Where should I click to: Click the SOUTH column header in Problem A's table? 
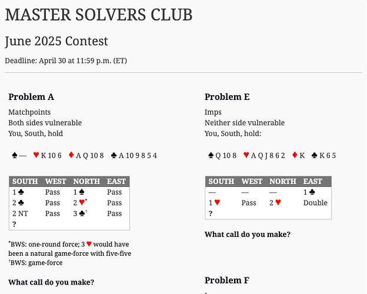(25, 182)
